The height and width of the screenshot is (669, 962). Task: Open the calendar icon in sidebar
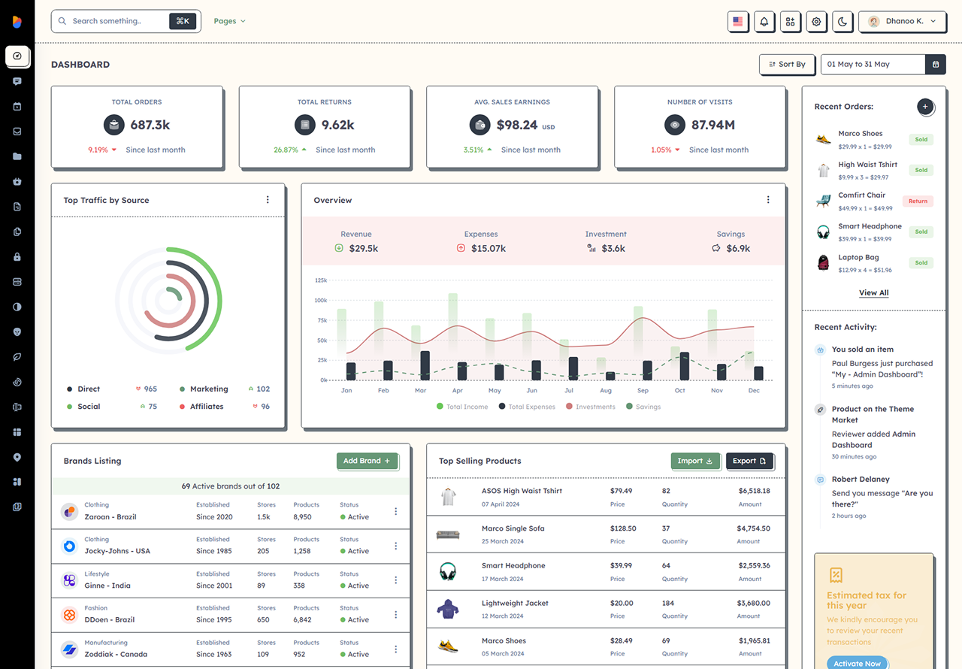17,106
